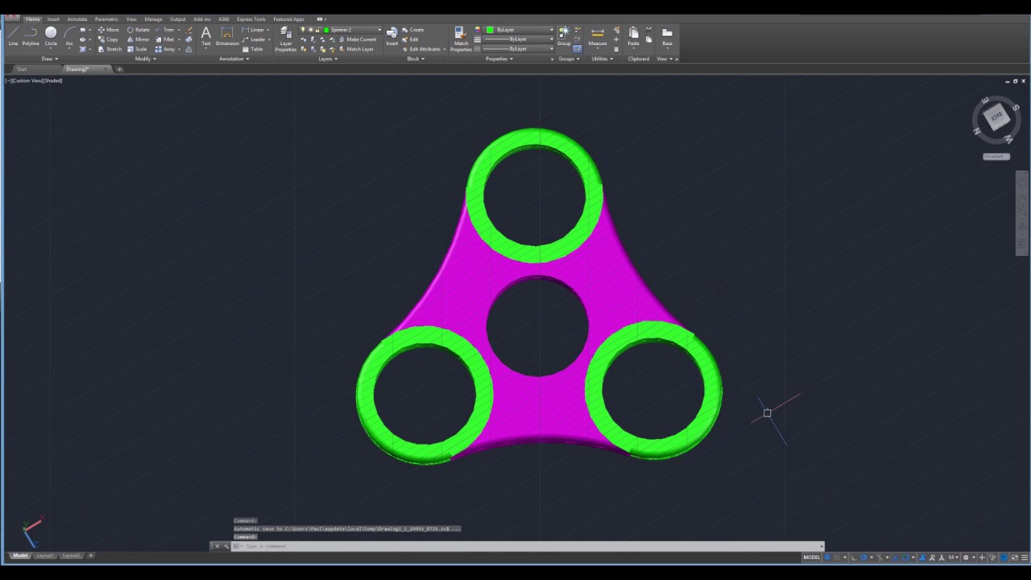
Task: Click the Insert block button
Action: [x=391, y=35]
